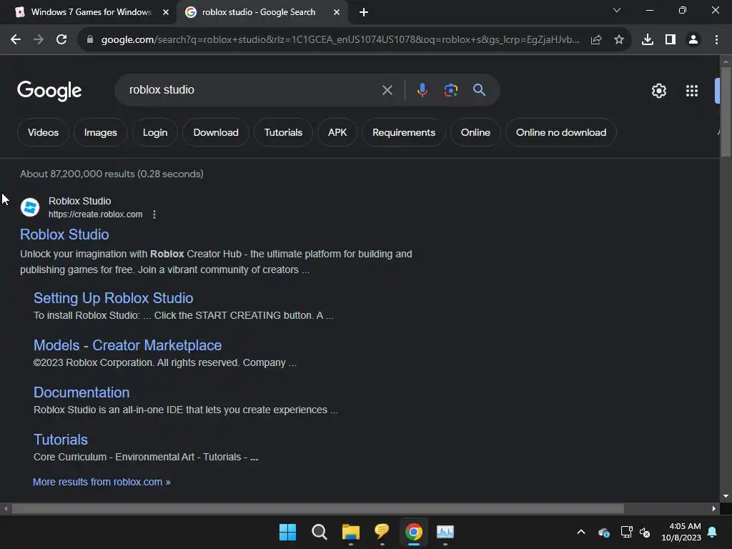
Task: Open notifications bell in system tray
Action: pyautogui.click(x=713, y=532)
